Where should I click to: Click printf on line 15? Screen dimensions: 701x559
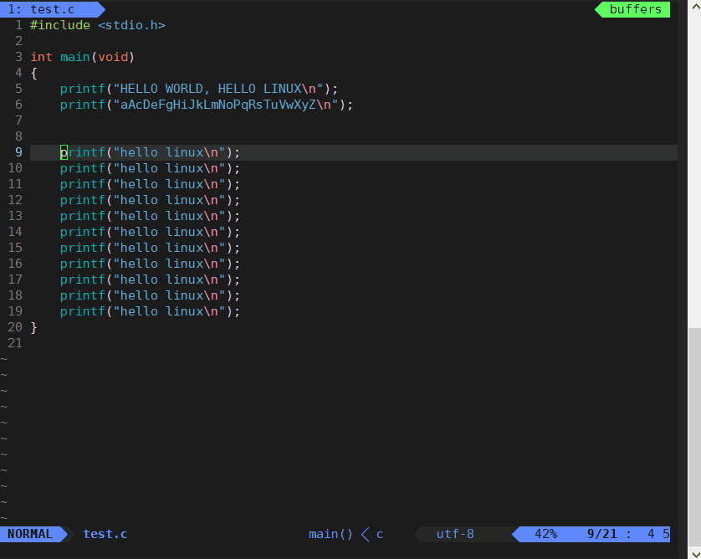(83, 248)
